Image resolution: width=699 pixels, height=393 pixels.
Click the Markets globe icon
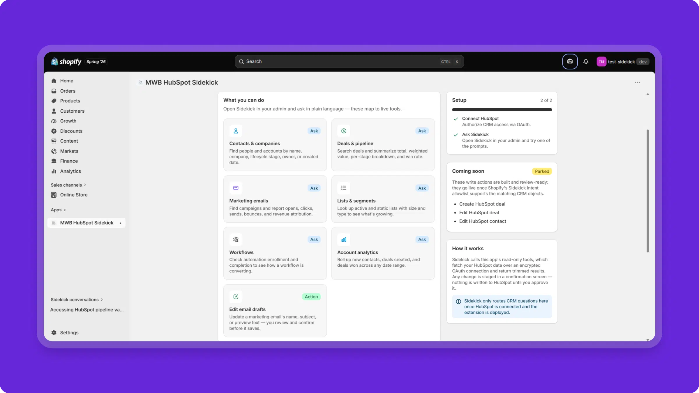54,151
